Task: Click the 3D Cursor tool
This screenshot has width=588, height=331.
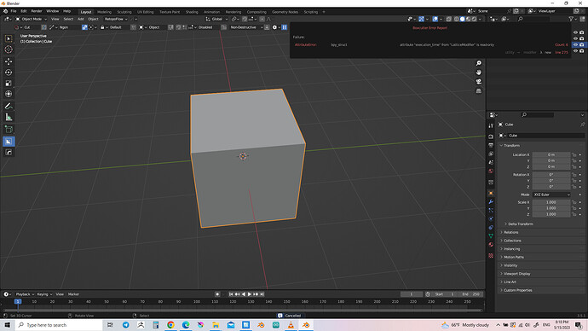Action: tap(9, 49)
